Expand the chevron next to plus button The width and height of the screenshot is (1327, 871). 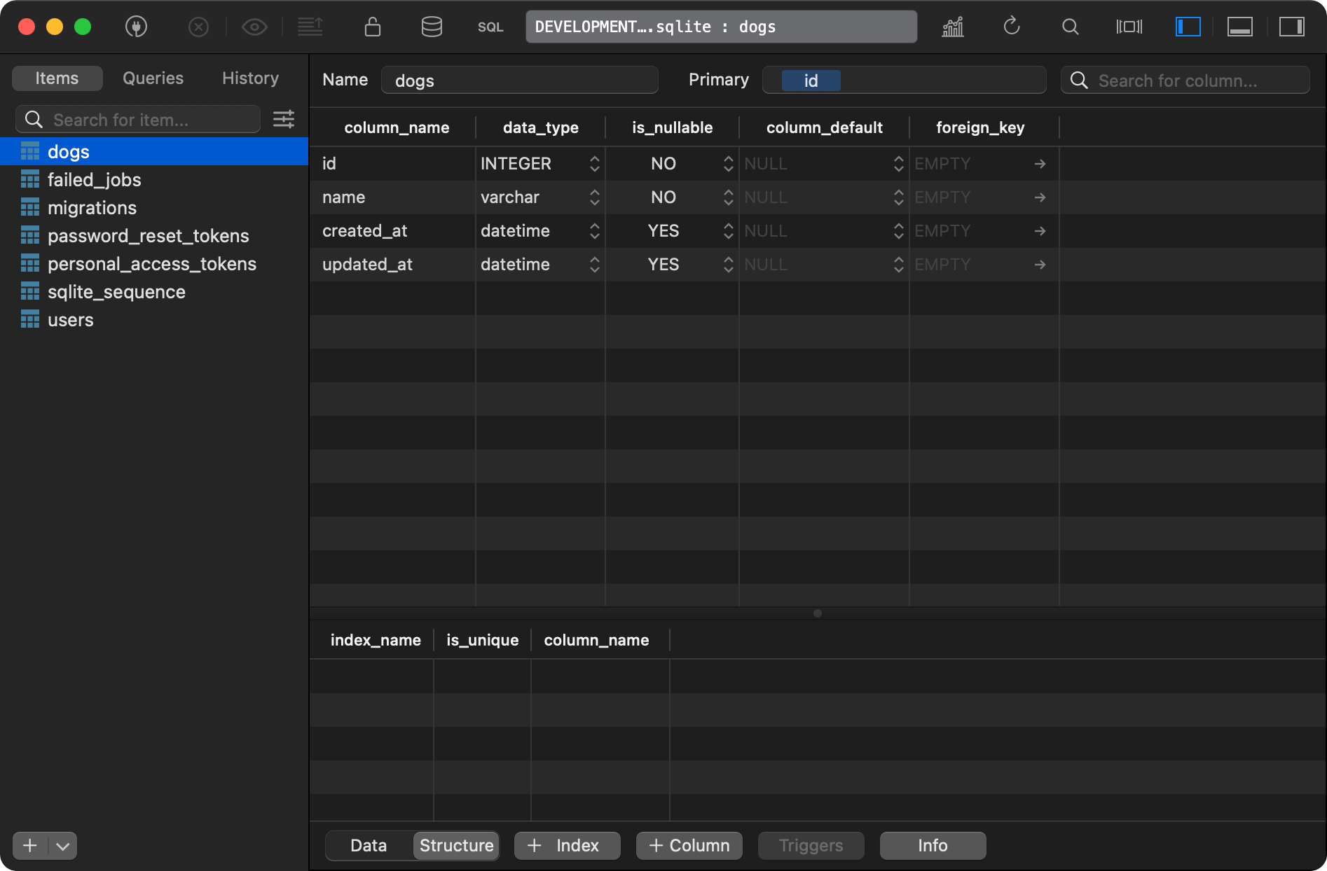pos(63,846)
